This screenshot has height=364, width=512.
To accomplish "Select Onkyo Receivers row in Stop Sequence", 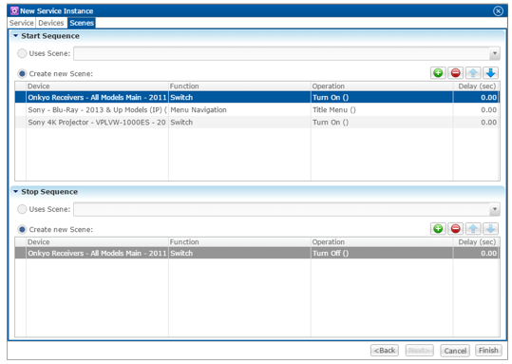I will (x=257, y=253).
